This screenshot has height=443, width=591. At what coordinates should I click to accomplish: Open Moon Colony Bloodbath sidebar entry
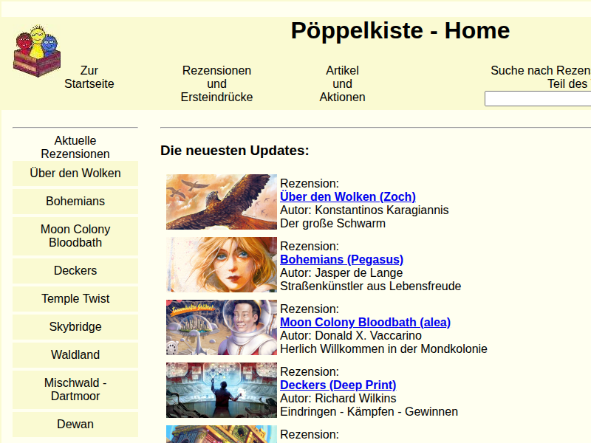tap(75, 236)
